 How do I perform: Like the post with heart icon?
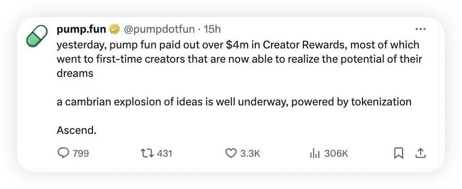231,153
